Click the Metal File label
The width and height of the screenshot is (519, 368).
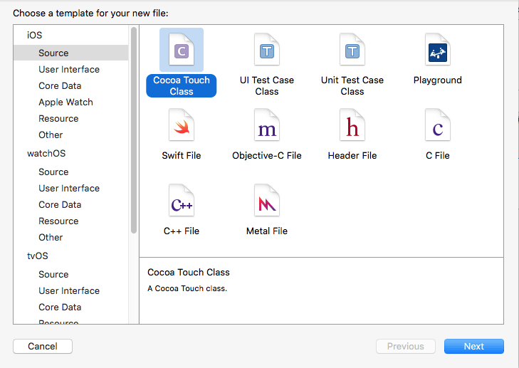click(267, 231)
